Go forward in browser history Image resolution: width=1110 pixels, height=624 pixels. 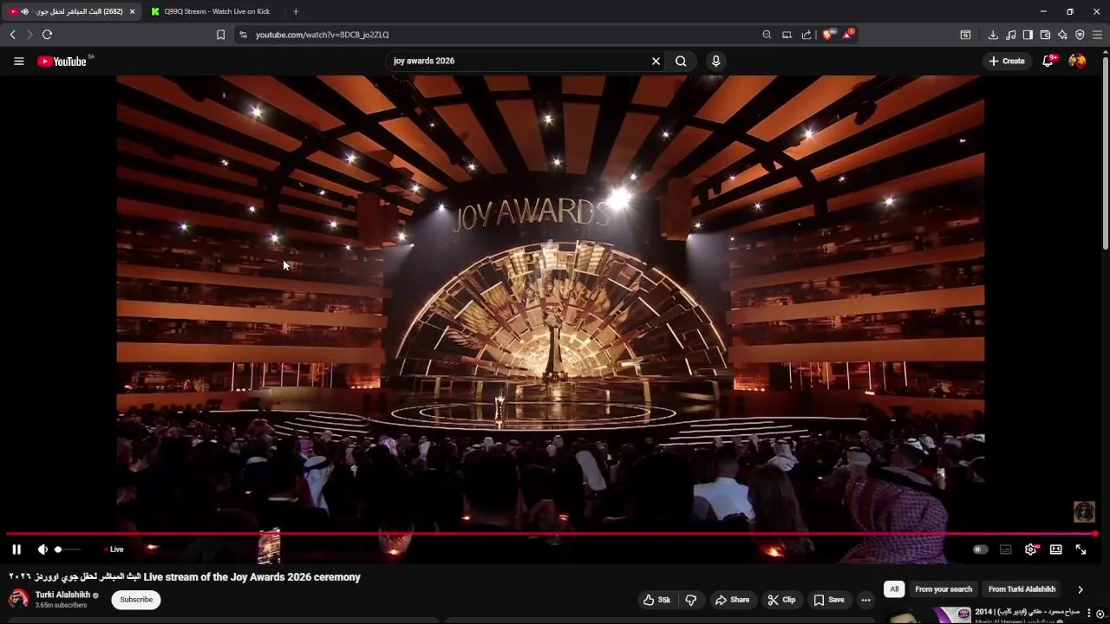[29, 35]
